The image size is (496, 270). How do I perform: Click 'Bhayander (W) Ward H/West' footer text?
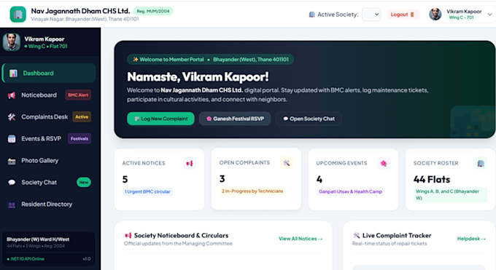point(38,239)
